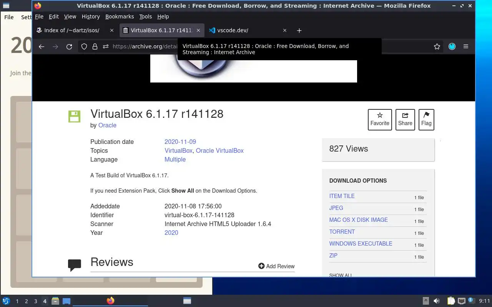Open the Oracle author link
Image resolution: width=492 pixels, height=307 pixels.
[107, 125]
